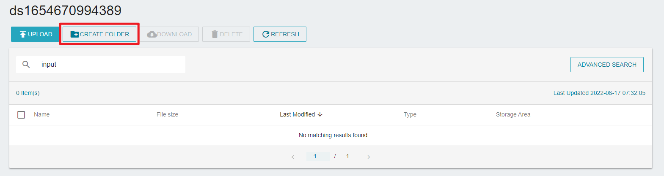664x176 pixels.
Task: Click the magnifying glass search icon
Action: click(26, 65)
